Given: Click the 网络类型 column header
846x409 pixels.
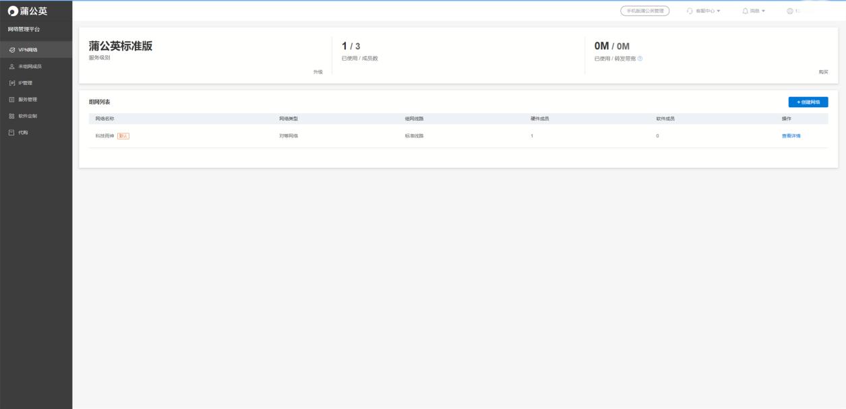Looking at the screenshot, I should tap(289, 119).
